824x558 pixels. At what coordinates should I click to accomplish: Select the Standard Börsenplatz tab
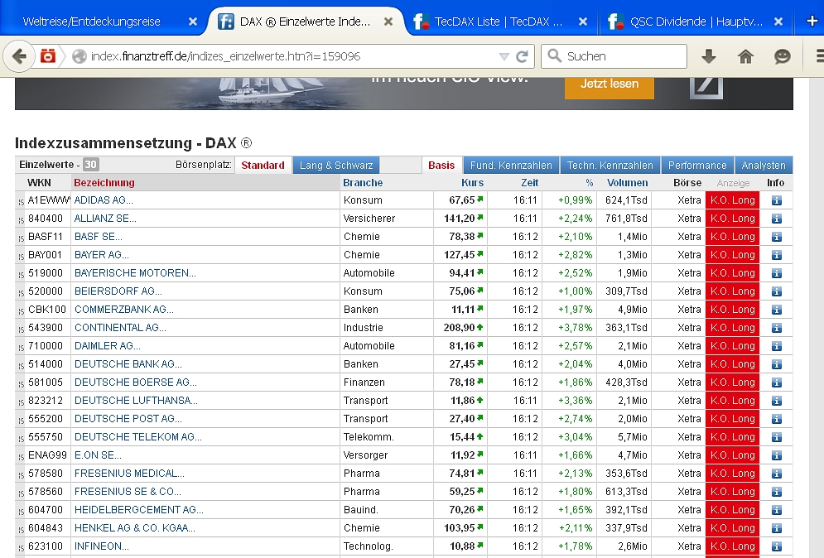point(263,165)
